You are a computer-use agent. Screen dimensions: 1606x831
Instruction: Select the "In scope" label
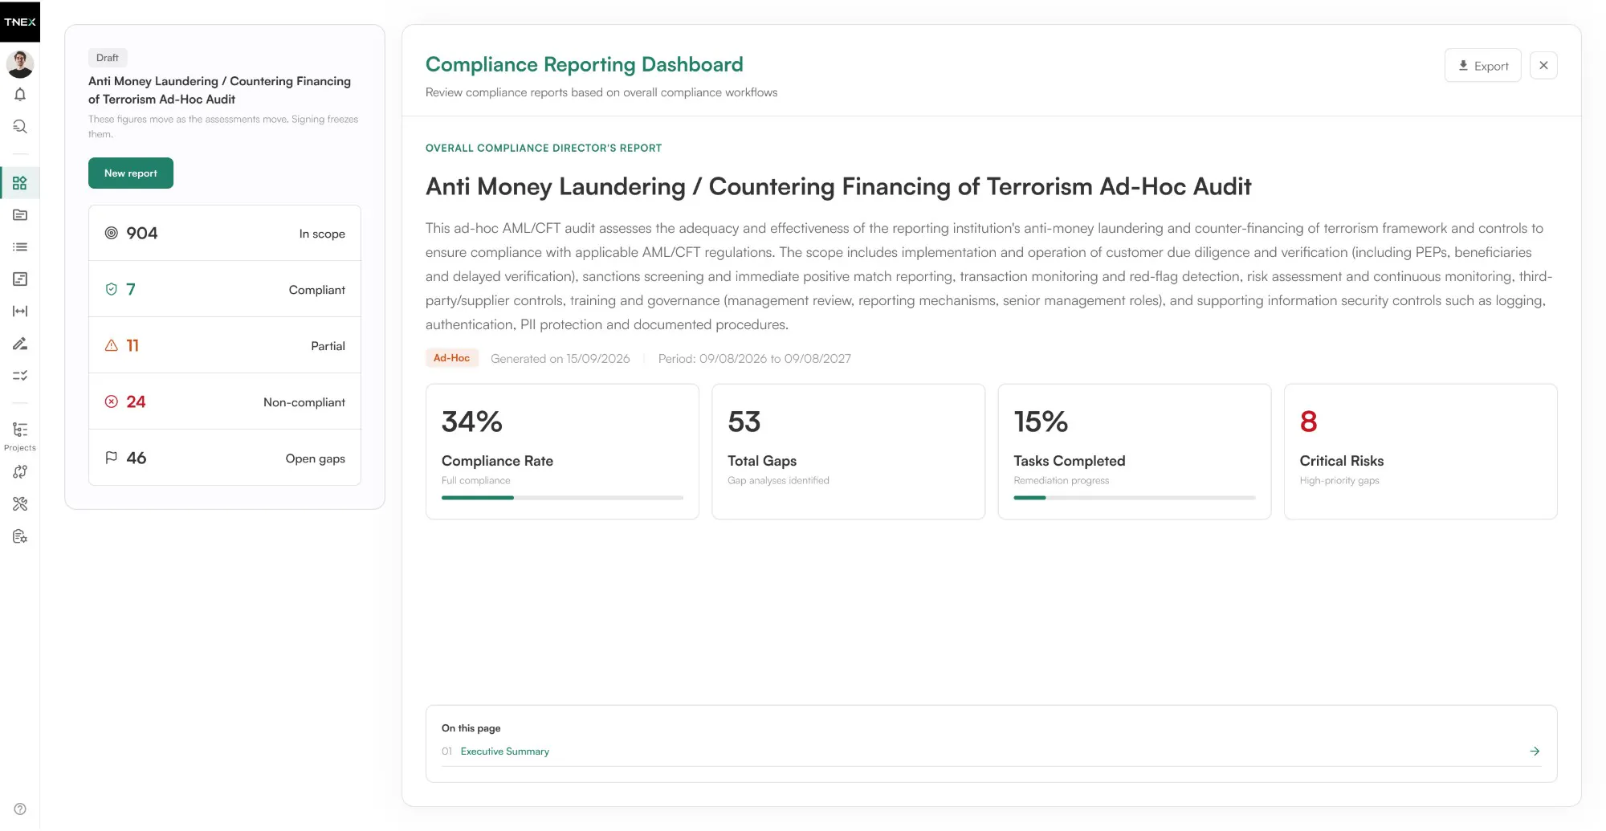(x=322, y=234)
